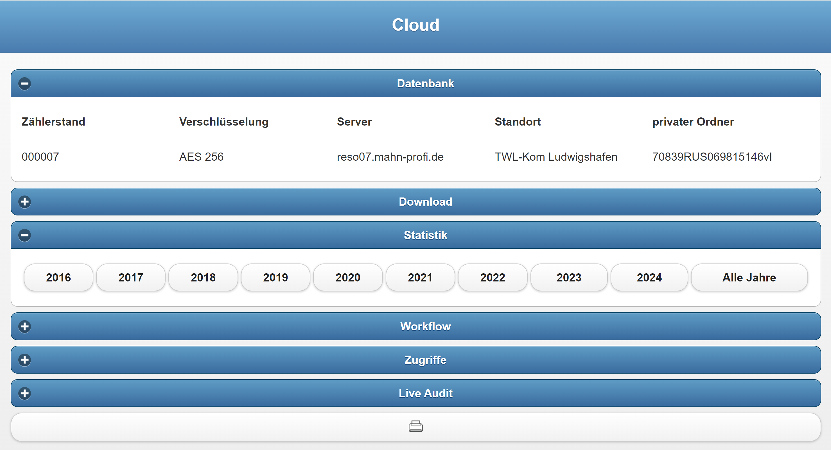Screen dimensions: 831x450
Task: Expand the Download section
Action: pyautogui.click(x=425, y=202)
